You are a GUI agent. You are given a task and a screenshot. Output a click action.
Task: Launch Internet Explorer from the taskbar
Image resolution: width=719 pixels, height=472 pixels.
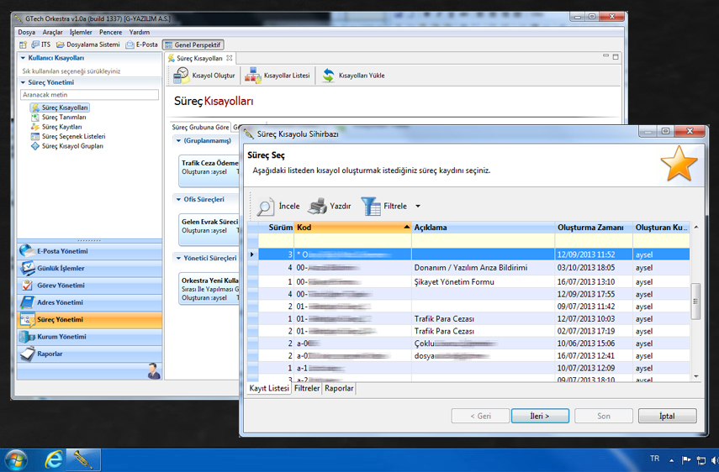click(x=54, y=459)
